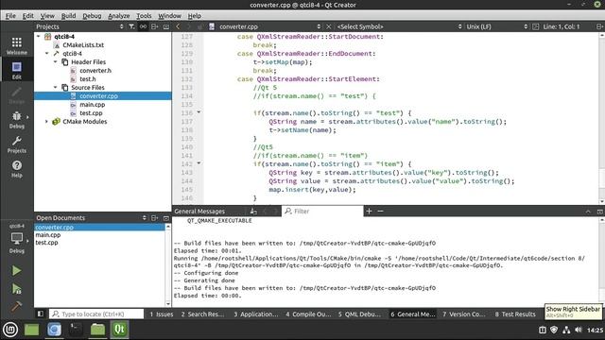Open the Linux Mint start menu

pos(10,330)
